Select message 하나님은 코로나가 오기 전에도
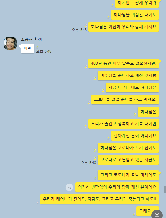Screen dimensions: 166x218 (128, 148)
